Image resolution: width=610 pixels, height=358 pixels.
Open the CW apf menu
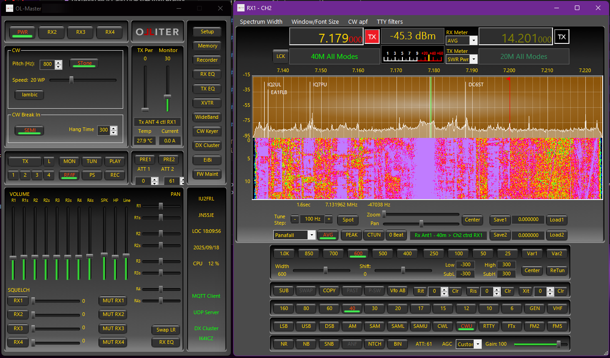(x=358, y=21)
